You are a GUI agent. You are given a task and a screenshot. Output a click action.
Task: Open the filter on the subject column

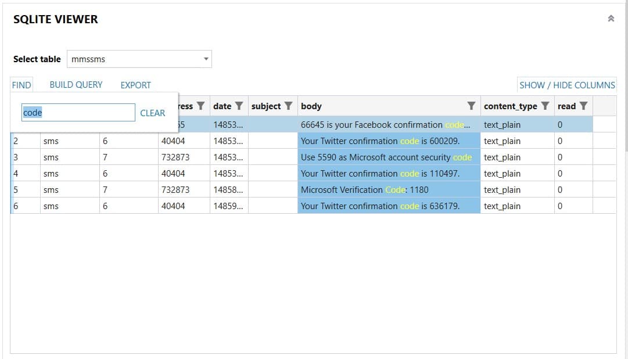288,106
